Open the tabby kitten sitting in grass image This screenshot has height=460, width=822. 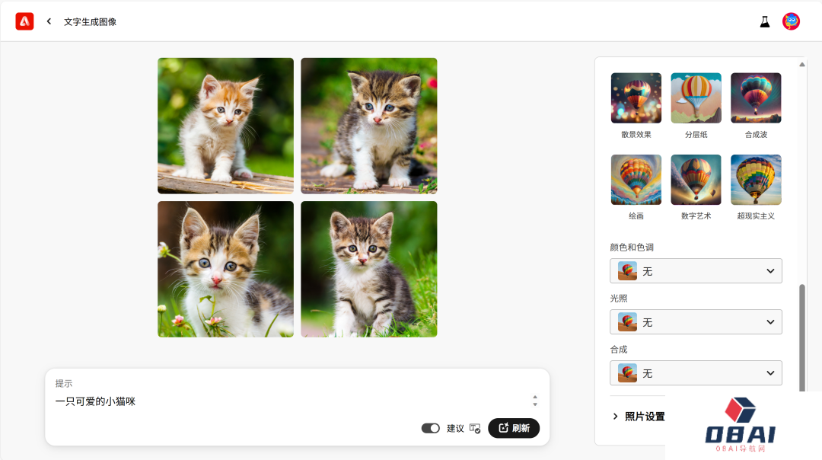[x=368, y=269]
